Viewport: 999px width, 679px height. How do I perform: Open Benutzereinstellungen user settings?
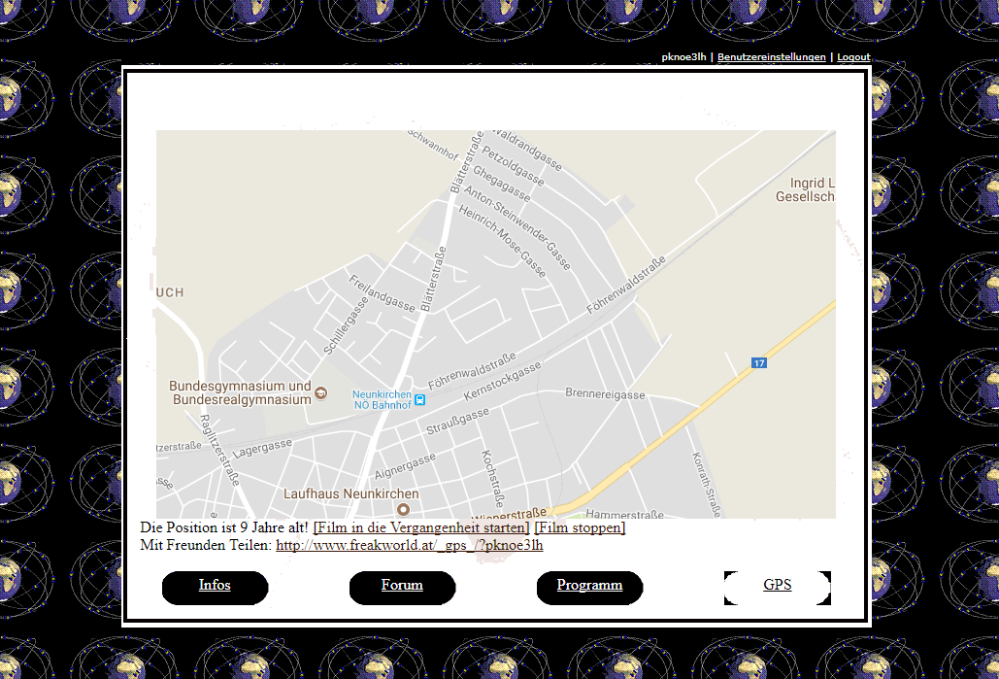[x=772, y=56]
